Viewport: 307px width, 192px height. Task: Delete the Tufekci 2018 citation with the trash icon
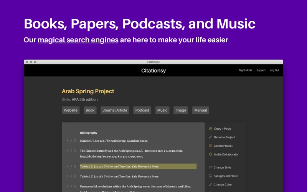pyautogui.click(x=75, y=176)
